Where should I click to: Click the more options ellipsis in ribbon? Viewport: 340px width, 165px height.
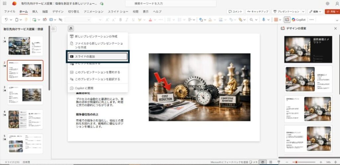pyautogui.click(x=311, y=20)
